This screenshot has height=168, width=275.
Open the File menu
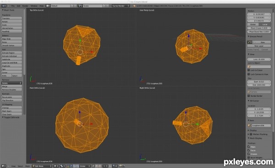tap(13, 6)
